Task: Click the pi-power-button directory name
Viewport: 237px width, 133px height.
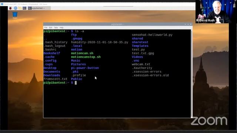Action: [85, 68]
